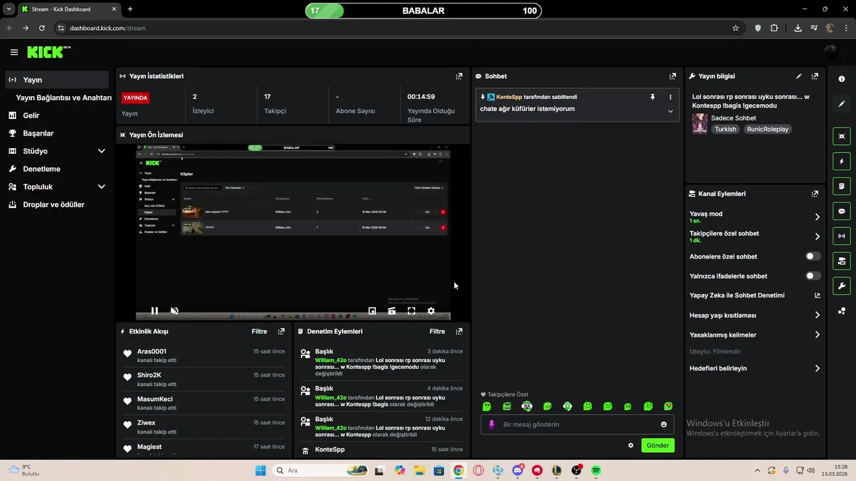The width and height of the screenshot is (856, 481).
Task: Toggle the broadcast signal widget in right sidebar
Action: (x=841, y=236)
